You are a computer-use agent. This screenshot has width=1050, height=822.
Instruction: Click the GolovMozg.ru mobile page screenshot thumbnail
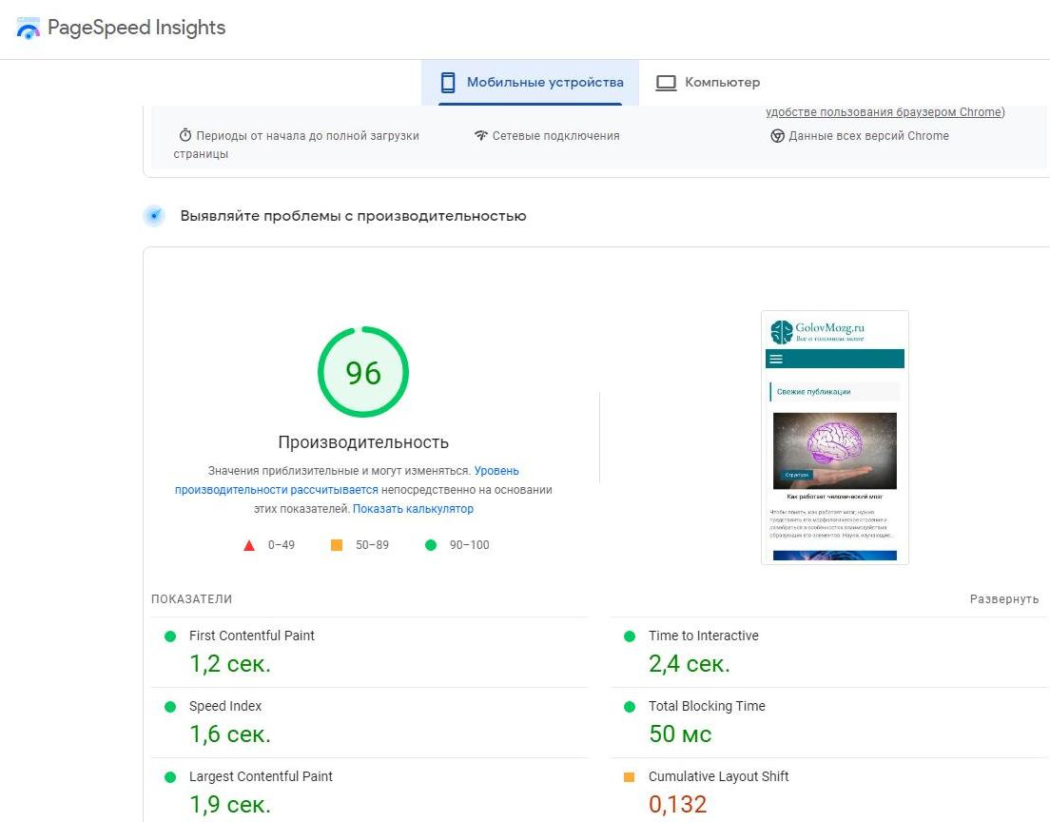coord(834,438)
